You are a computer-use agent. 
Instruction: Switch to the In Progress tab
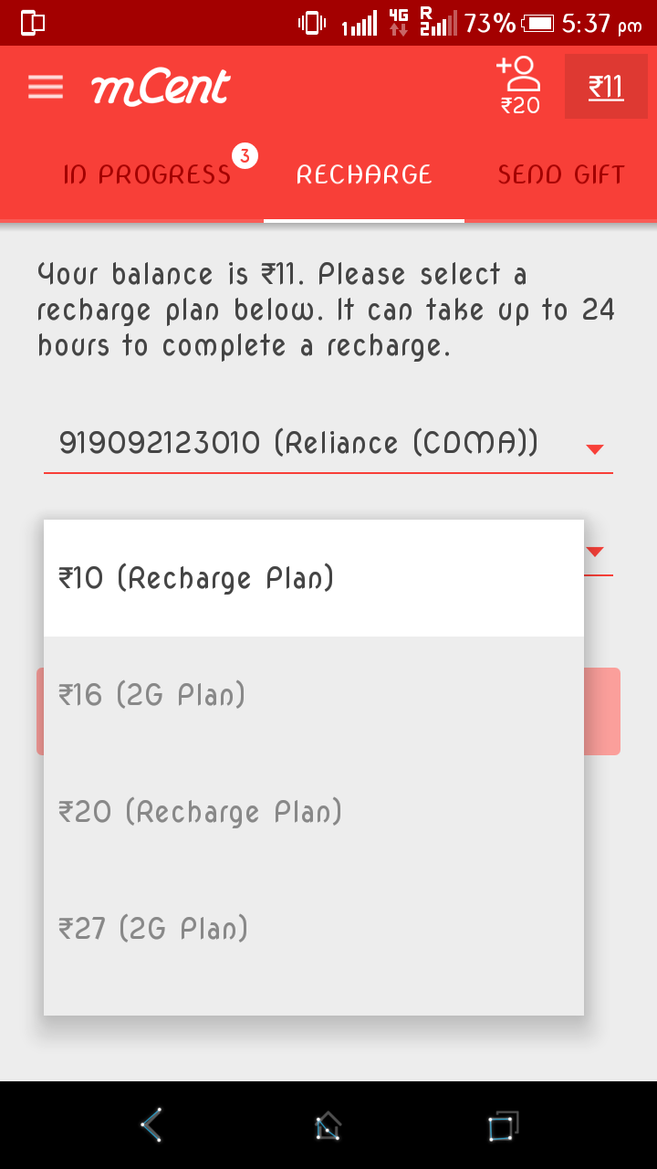pos(147,174)
